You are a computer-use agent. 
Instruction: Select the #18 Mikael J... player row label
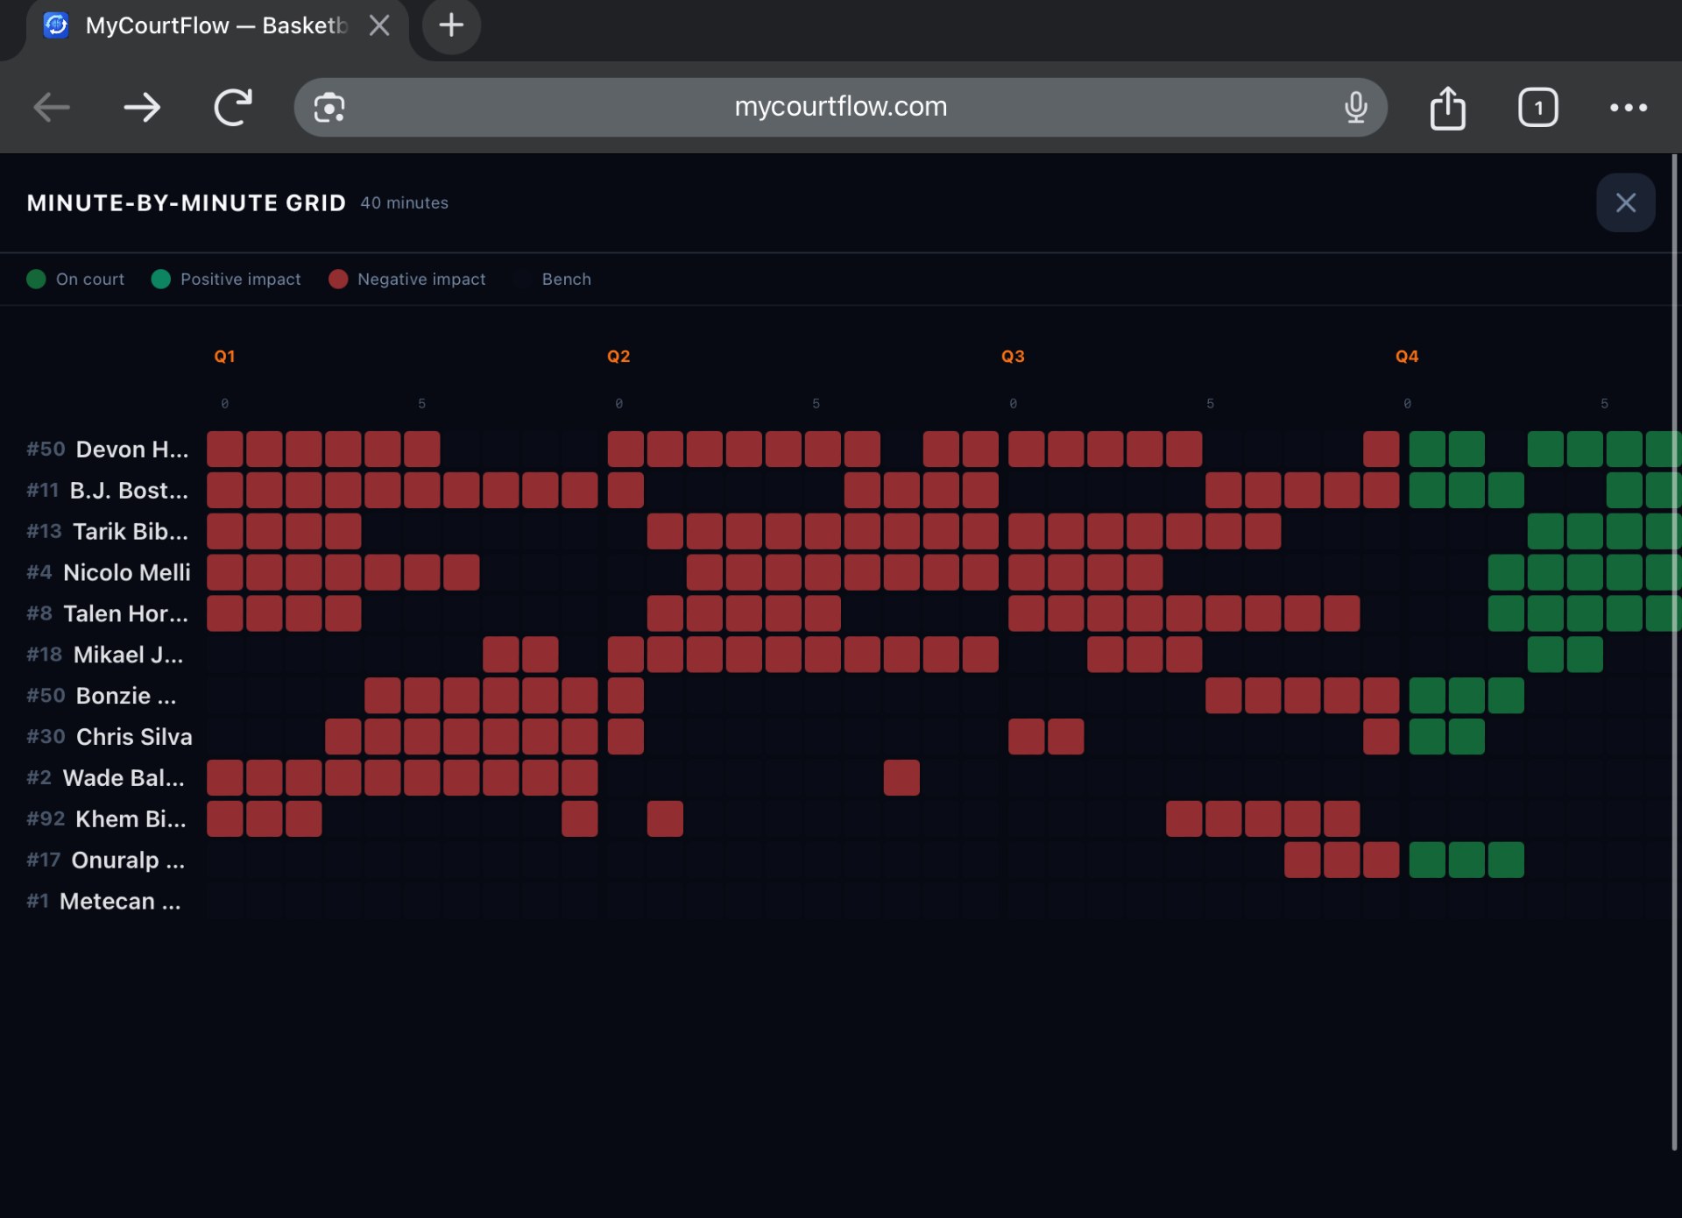[x=105, y=655]
